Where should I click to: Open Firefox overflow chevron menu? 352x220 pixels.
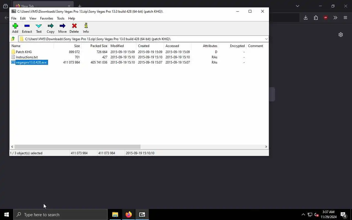click(335, 18)
